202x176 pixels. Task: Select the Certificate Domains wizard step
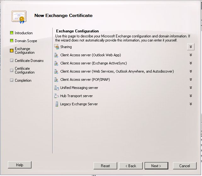pos(29,61)
